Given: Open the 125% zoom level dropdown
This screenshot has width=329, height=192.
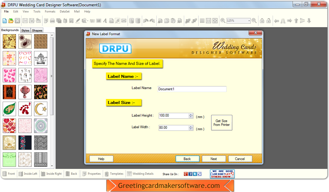Looking at the screenshot, I should tap(249, 21).
